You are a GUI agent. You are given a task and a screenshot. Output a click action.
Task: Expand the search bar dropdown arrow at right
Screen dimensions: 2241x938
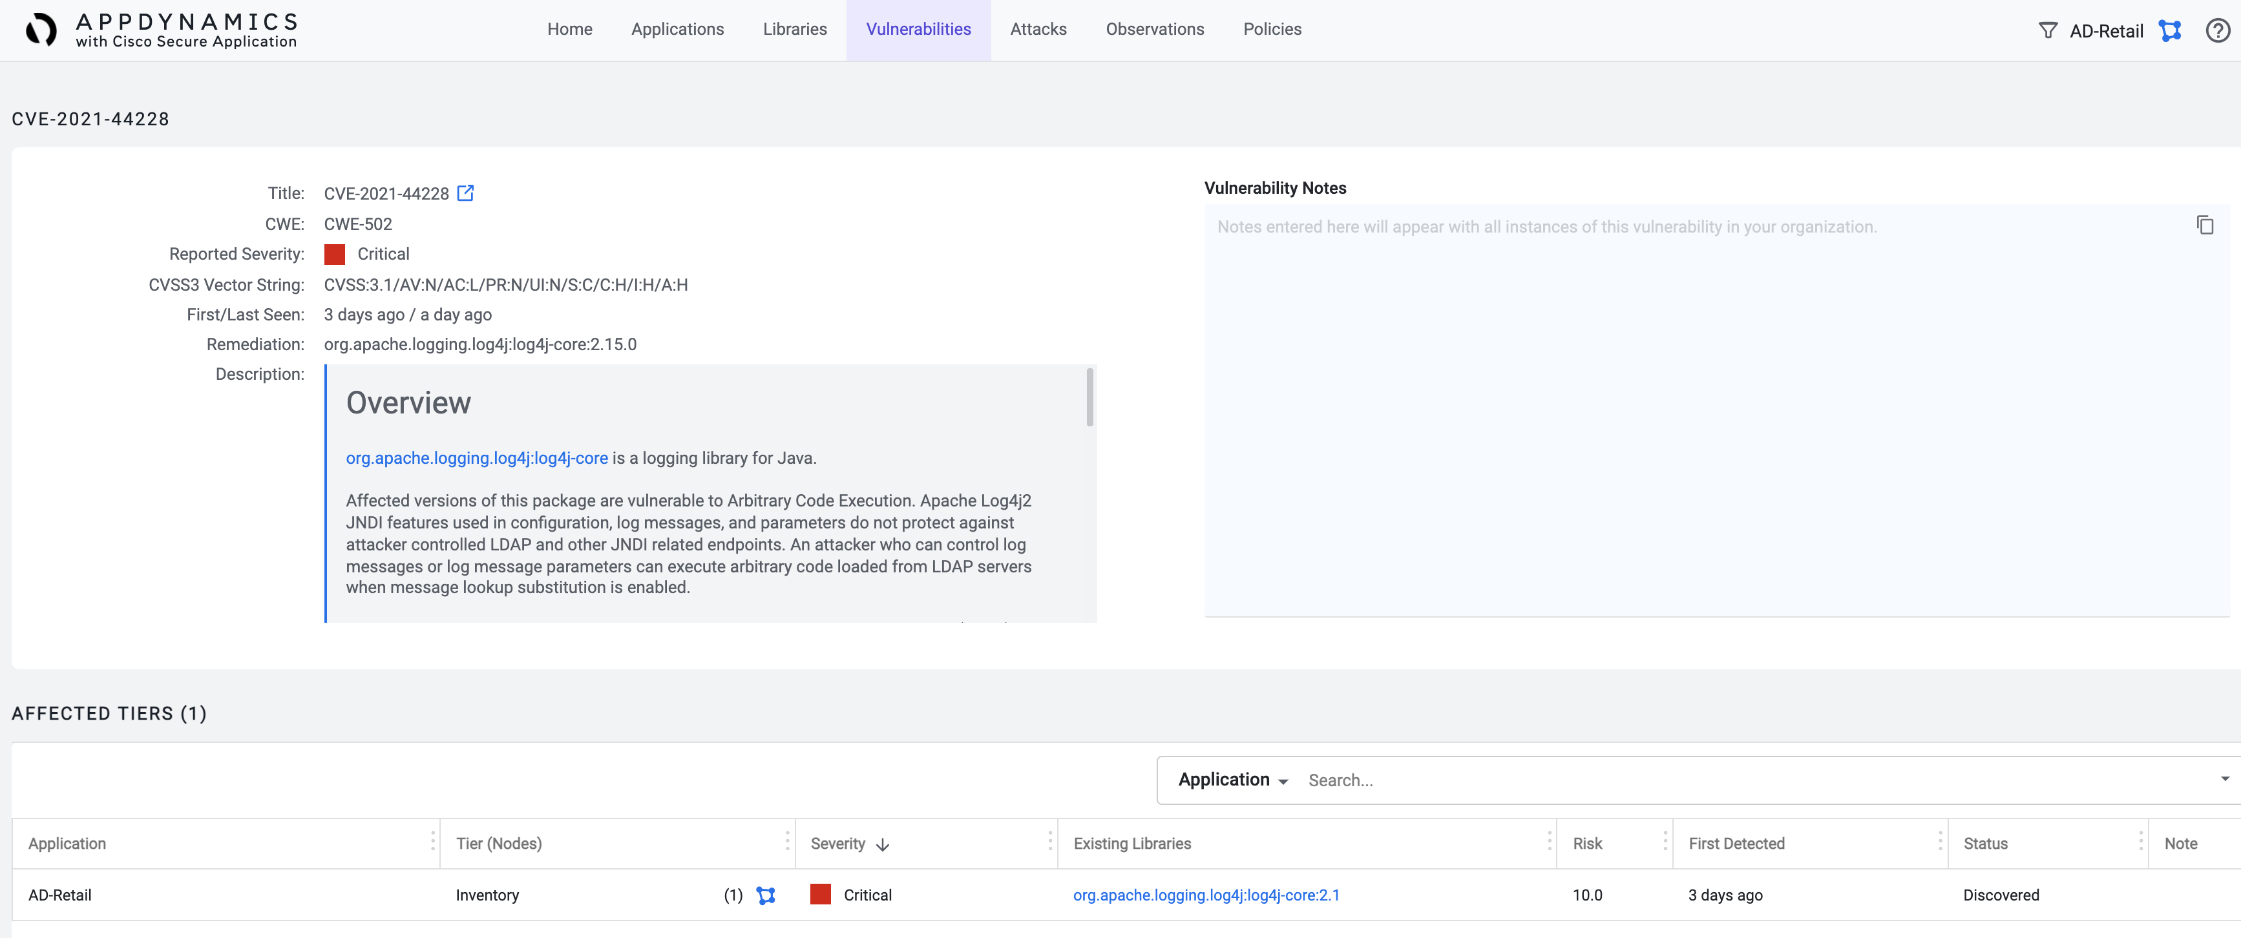pos(2224,779)
